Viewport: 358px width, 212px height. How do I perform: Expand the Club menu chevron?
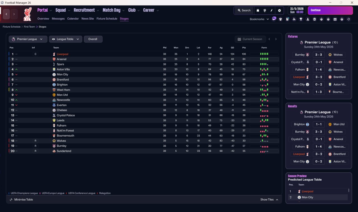point(138,11)
